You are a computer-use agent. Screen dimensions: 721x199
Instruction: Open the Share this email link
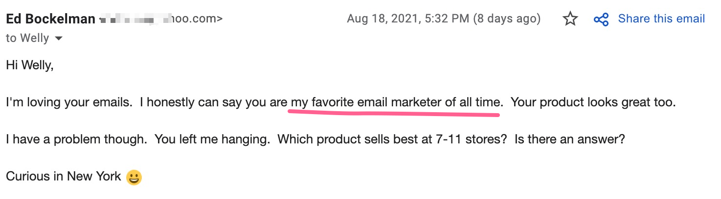661,19
